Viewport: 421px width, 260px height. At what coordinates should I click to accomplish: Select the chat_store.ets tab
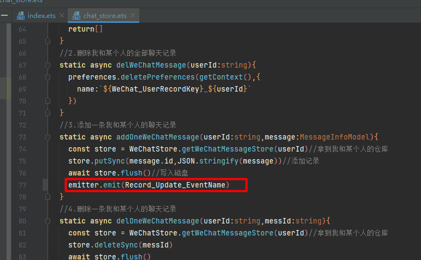(x=105, y=16)
